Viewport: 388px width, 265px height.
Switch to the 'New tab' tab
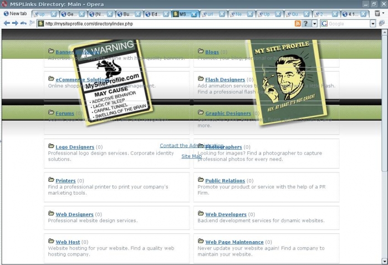[x=14, y=13]
